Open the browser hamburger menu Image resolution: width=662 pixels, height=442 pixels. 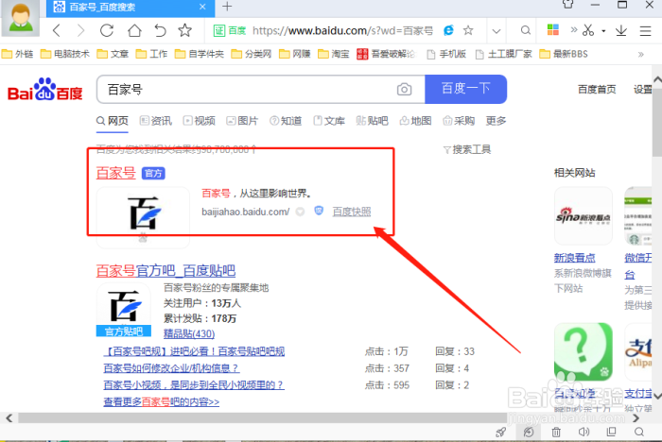[645, 31]
